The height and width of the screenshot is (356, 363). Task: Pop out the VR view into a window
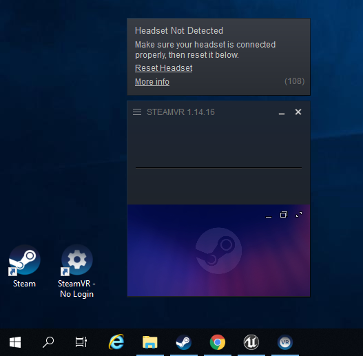(284, 215)
